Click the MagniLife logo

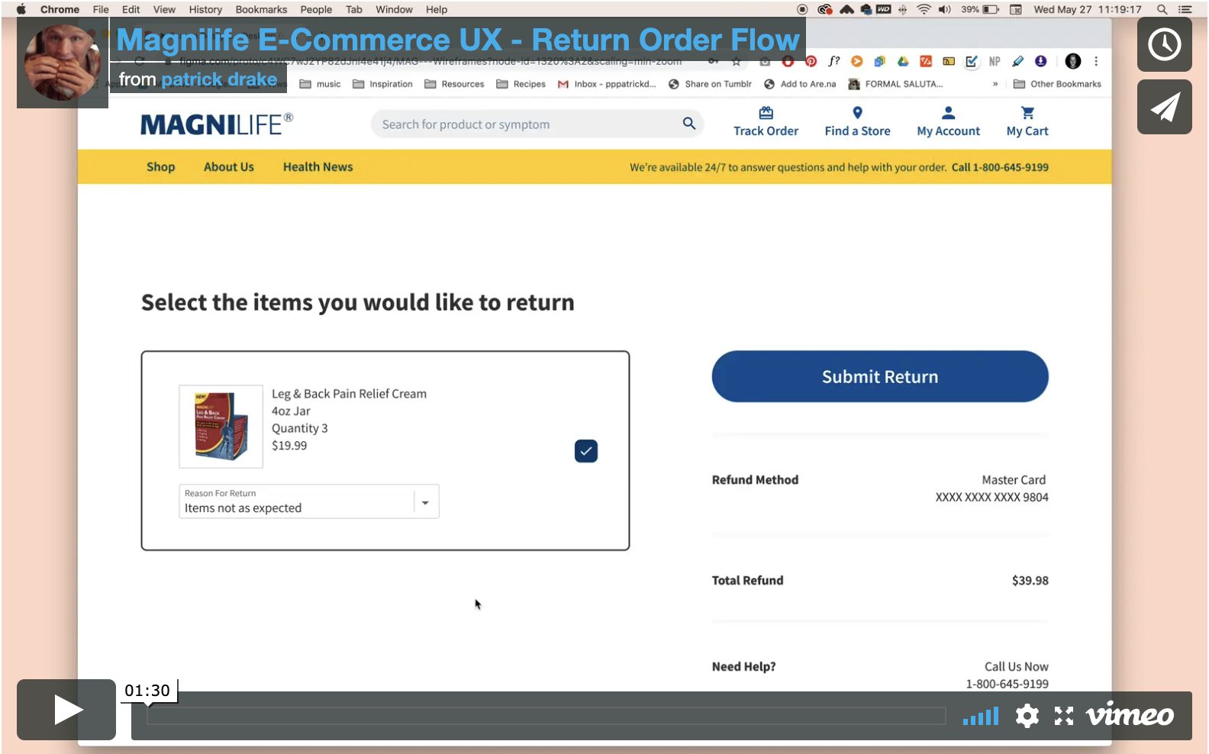(x=216, y=124)
